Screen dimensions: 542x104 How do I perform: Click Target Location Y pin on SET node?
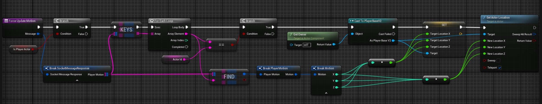pyautogui.click(x=427, y=40)
